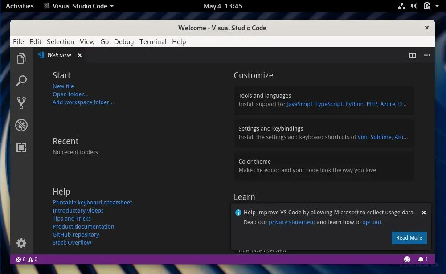The width and height of the screenshot is (446, 274).
Task: Click Add workspace folder... link
Action: (83, 102)
